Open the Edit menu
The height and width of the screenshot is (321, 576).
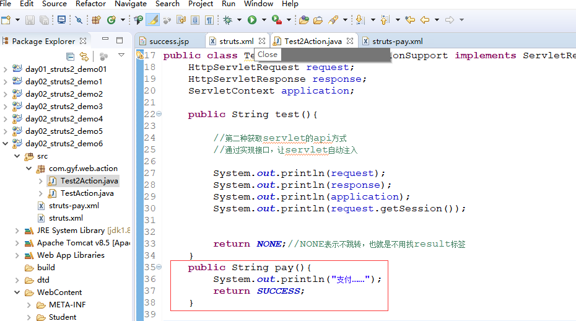click(27, 4)
